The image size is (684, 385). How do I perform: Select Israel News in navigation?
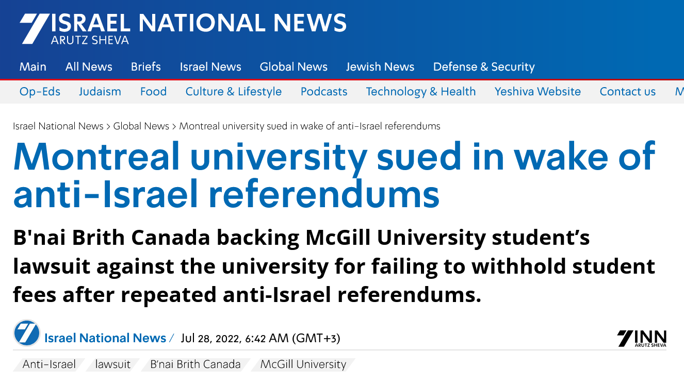tap(210, 67)
